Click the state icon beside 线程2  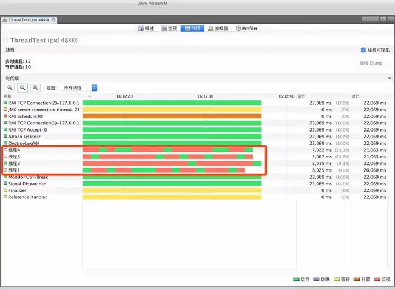pyautogui.click(x=5, y=163)
